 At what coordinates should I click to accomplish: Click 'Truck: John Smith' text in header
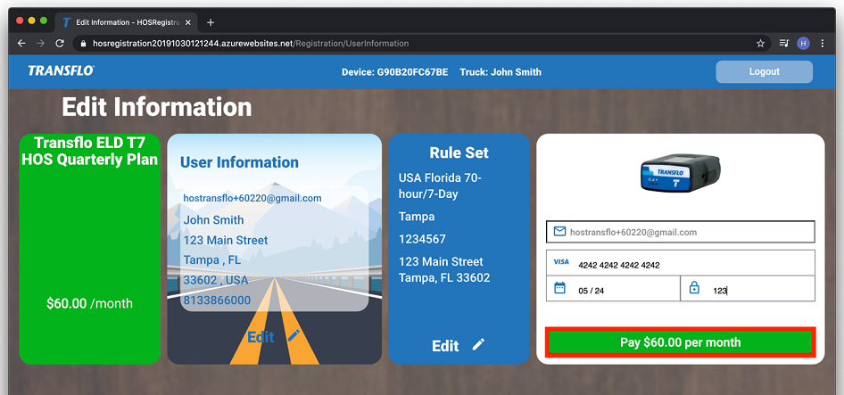pyautogui.click(x=501, y=72)
